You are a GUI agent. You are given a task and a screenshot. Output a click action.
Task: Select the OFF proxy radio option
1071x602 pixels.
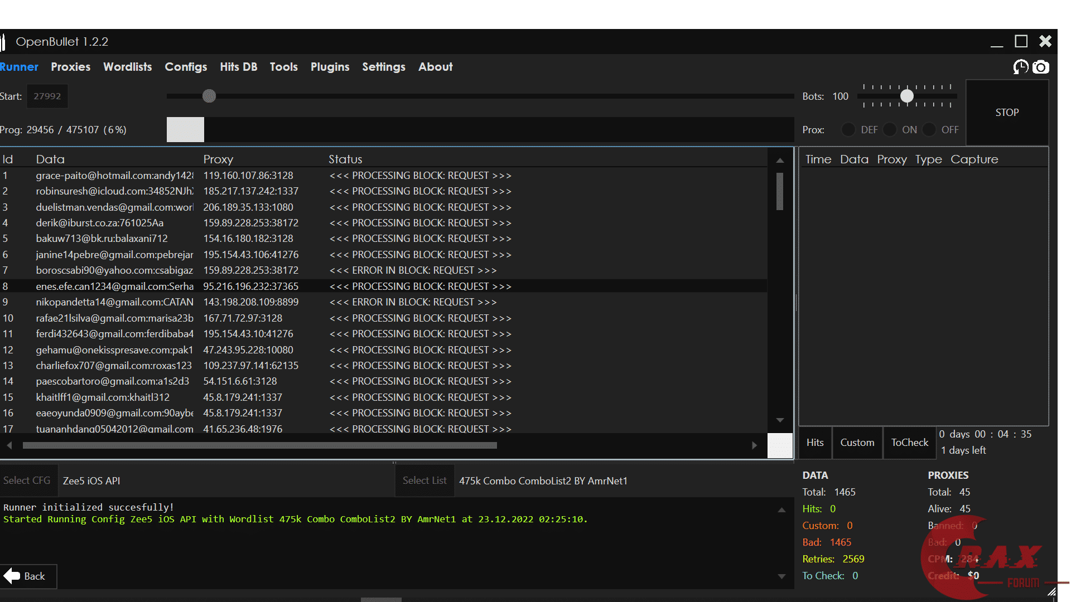(x=929, y=130)
